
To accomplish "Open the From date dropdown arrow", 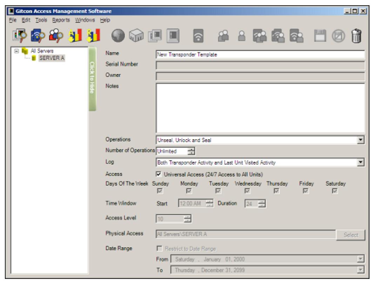I will 361,259.
